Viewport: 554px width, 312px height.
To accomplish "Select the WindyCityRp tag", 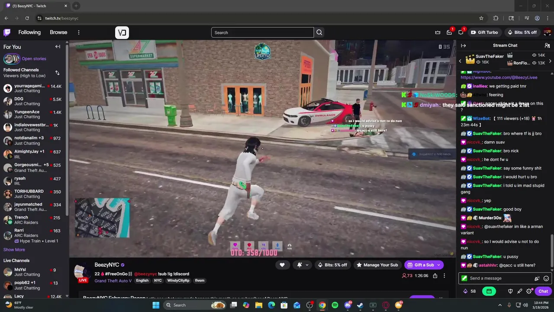I will coord(178,281).
